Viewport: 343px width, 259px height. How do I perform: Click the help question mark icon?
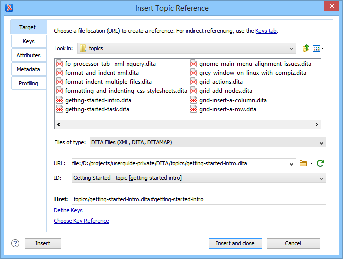(x=15, y=243)
